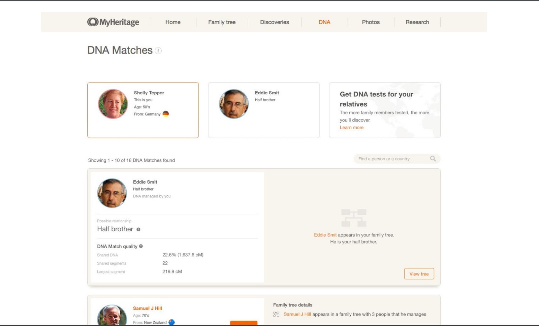This screenshot has width=539, height=326.
Task: Select the Shelly Tepper name text
Action: [x=149, y=93]
